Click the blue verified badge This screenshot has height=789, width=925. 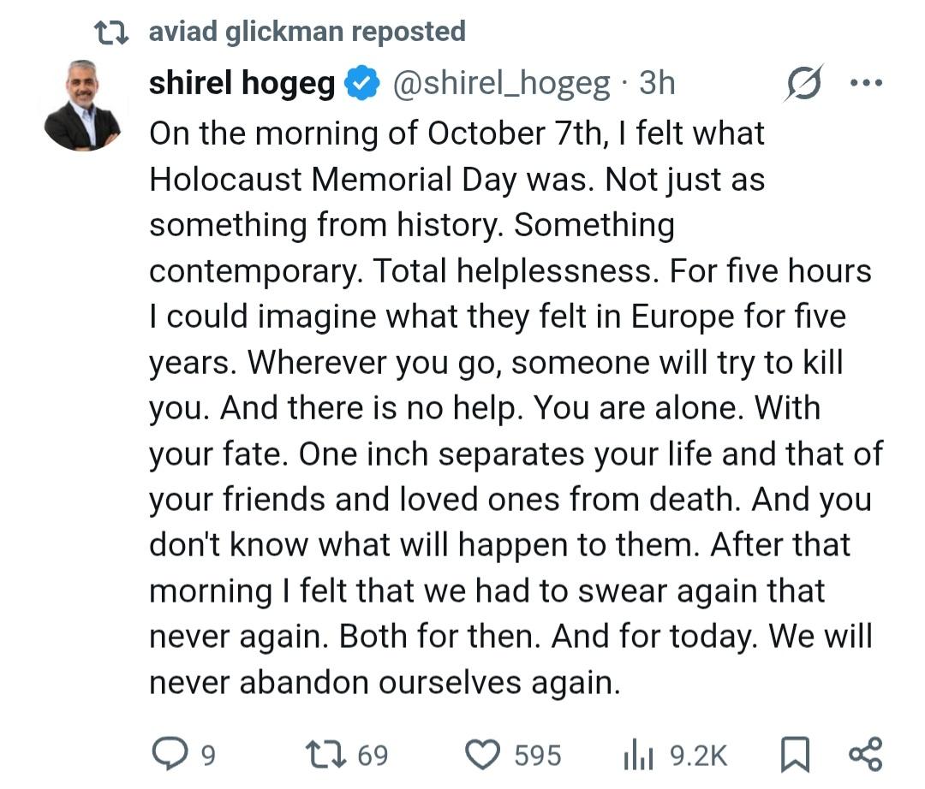363,84
